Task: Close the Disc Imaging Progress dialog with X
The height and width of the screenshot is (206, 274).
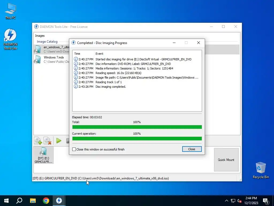Action: tap(199, 43)
